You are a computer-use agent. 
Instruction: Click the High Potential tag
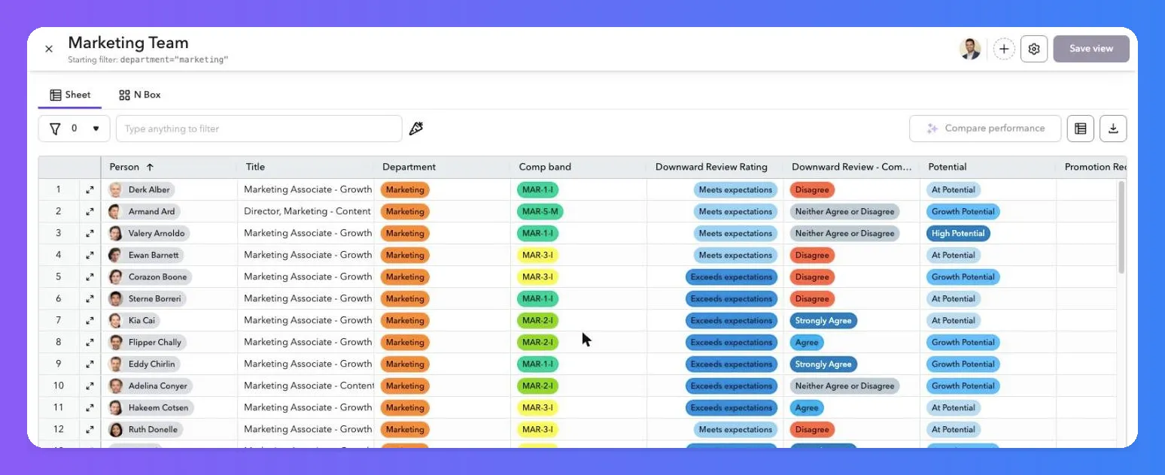point(958,234)
